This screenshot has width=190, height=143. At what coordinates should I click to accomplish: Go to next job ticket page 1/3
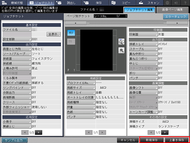[x=39, y=132]
